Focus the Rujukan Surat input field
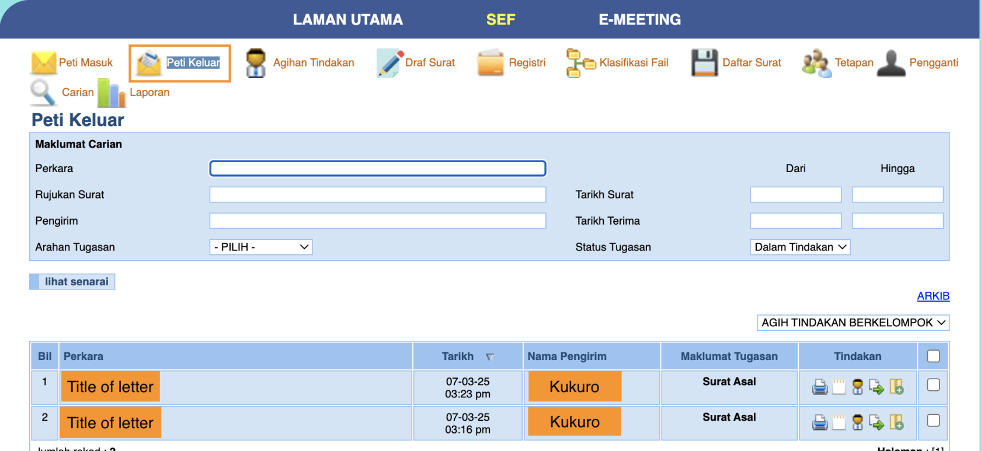981x451 pixels. (377, 195)
